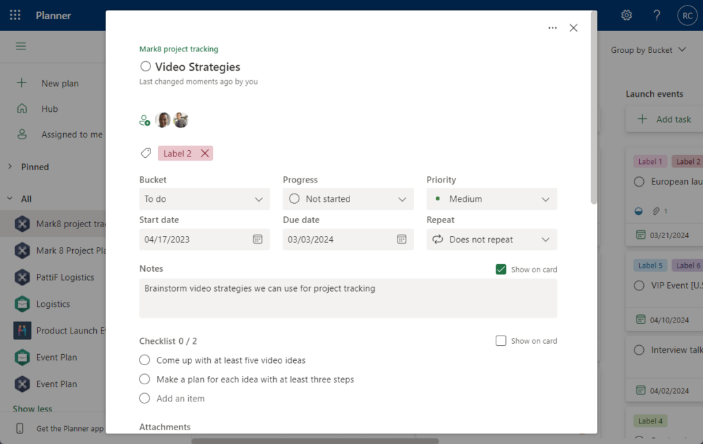Click Add task in Launch events
The image size is (703, 444).
pos(674,119)
